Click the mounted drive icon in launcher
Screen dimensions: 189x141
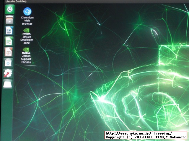pos(8,84)
